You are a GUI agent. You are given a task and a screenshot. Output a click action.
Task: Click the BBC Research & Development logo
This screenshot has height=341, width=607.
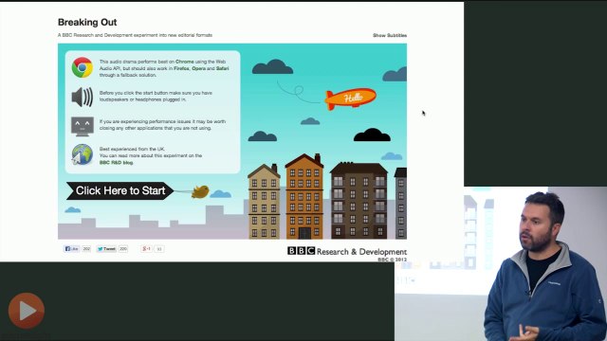coord(347,251)
